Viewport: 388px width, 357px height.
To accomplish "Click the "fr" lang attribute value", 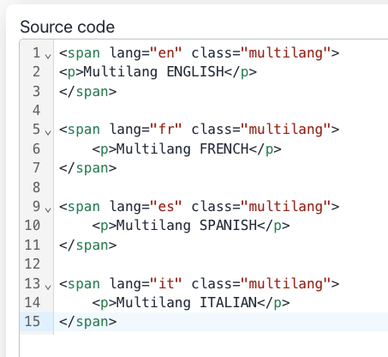I will click(x=166, y=130).
